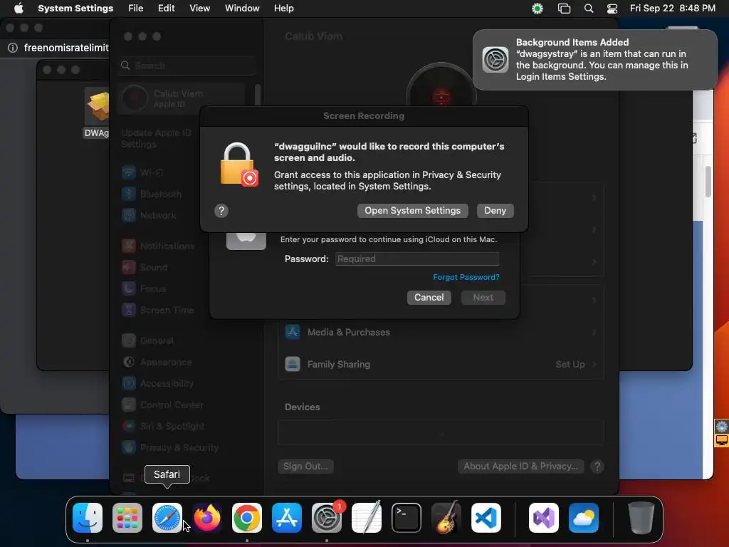729x547 pixels.
Task: Click the Screen Recording help question mark
Action: (221, 211)
